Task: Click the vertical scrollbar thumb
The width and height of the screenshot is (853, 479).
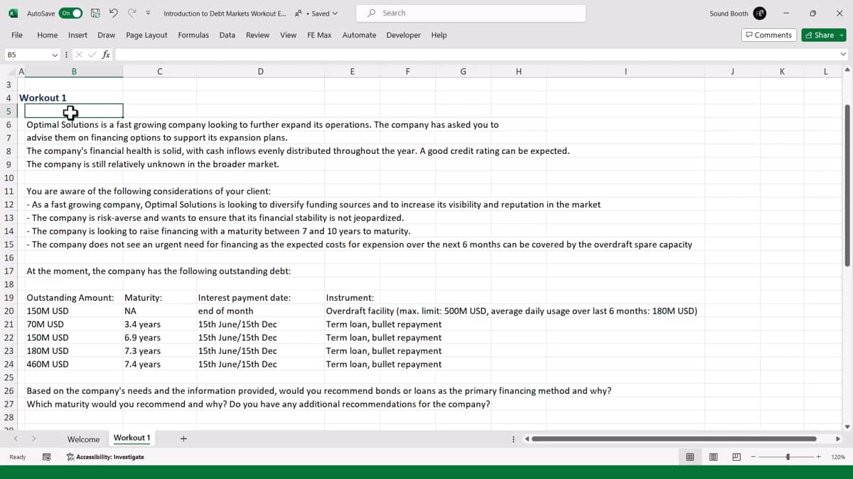Action: tap(846, 185)
